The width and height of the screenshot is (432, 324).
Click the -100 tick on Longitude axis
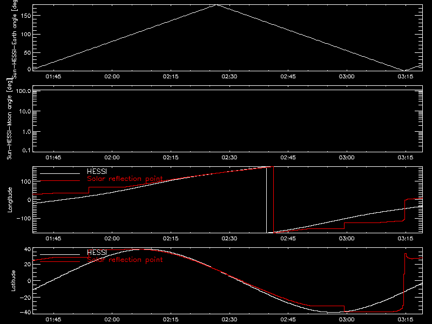pos(23,219)
